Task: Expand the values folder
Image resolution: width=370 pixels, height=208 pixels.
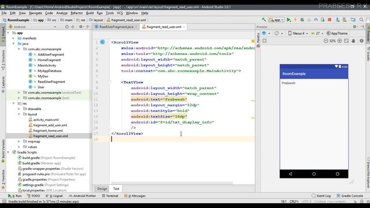Action: click(x=19, y=147)
